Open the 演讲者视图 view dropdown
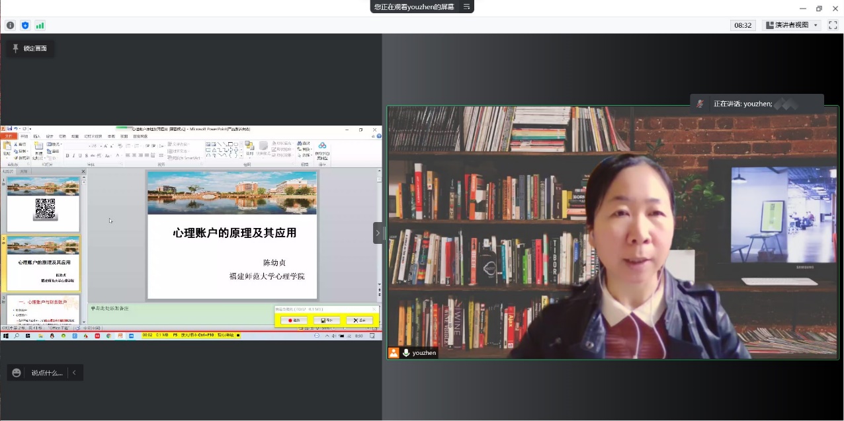Viewport: 844px width, 421px height. 792,25
